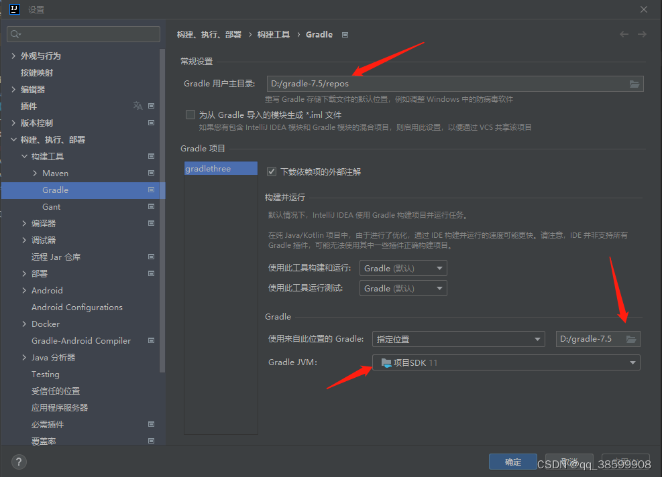Browse folder for Gradle location D:/gradle-7.5
662x477 pixels.
[631, 339]
